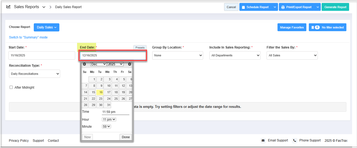Viewport: 357px width, 148px height.
Task: Open the Group By Location dropdown
Action: 178,55
